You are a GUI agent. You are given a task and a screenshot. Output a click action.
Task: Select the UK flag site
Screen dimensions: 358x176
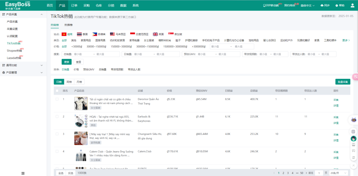(x=155, y=34)
